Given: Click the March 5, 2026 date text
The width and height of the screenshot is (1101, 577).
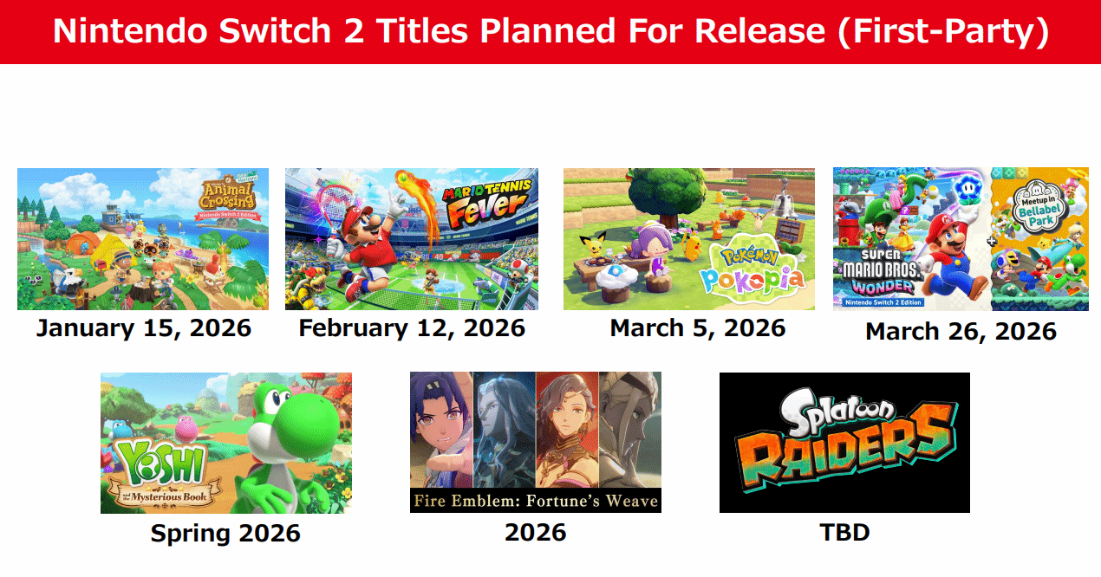Looking at the screenshot, I should (x=698, y=328).
